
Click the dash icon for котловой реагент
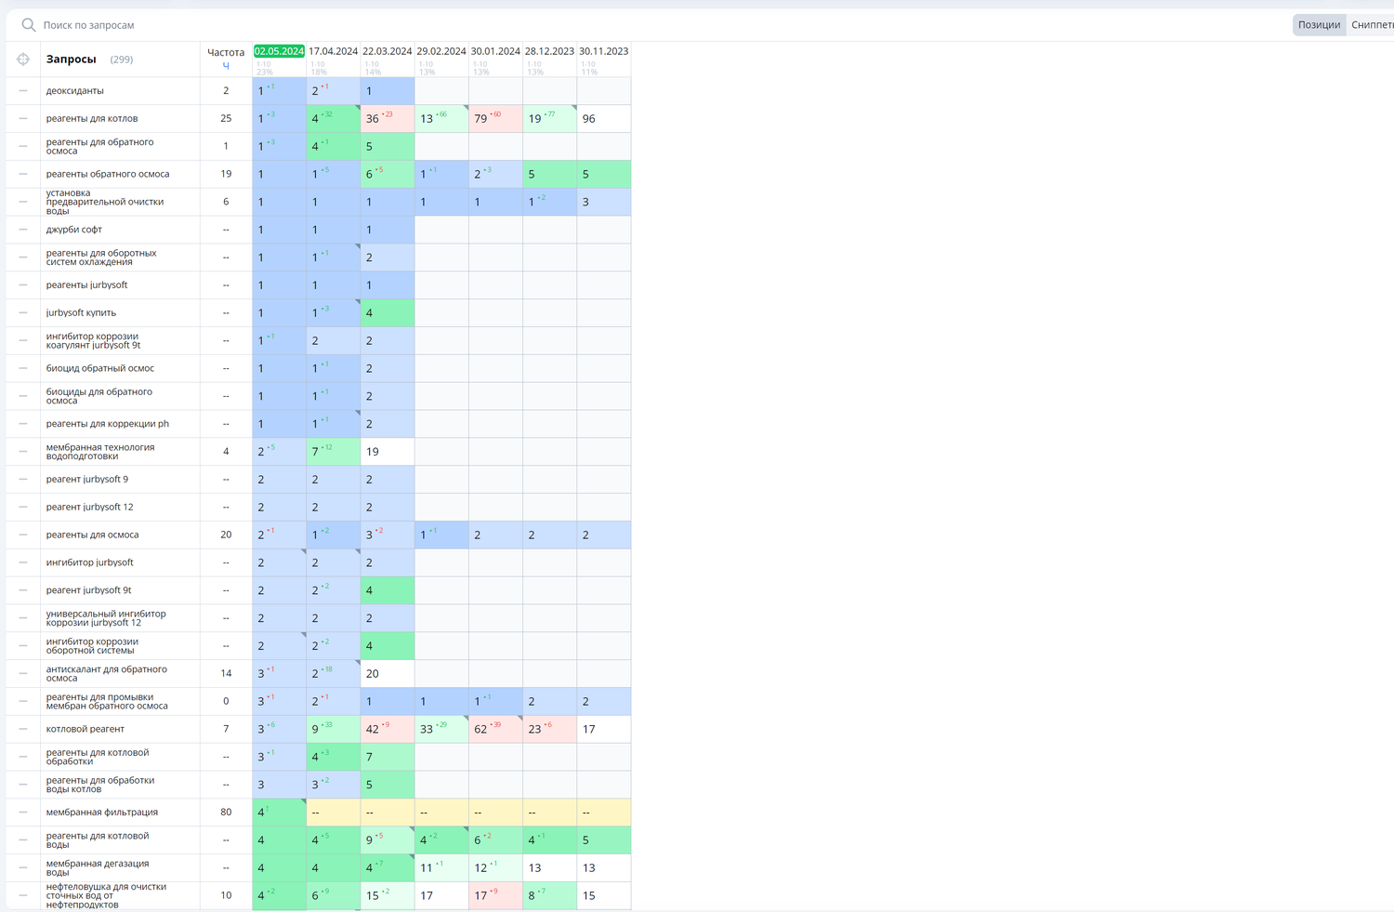tap(23, 729)
